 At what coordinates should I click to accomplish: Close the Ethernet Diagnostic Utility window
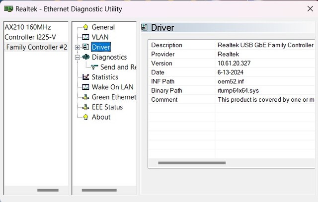tap(310, 9)
